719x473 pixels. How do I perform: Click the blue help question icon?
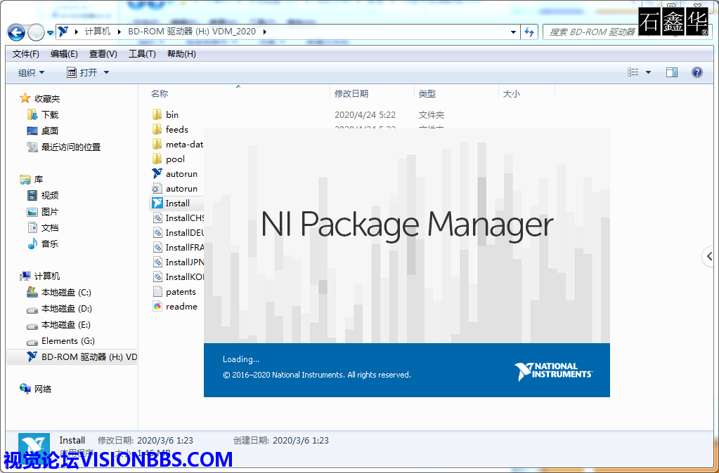click(x=697, y=72)
